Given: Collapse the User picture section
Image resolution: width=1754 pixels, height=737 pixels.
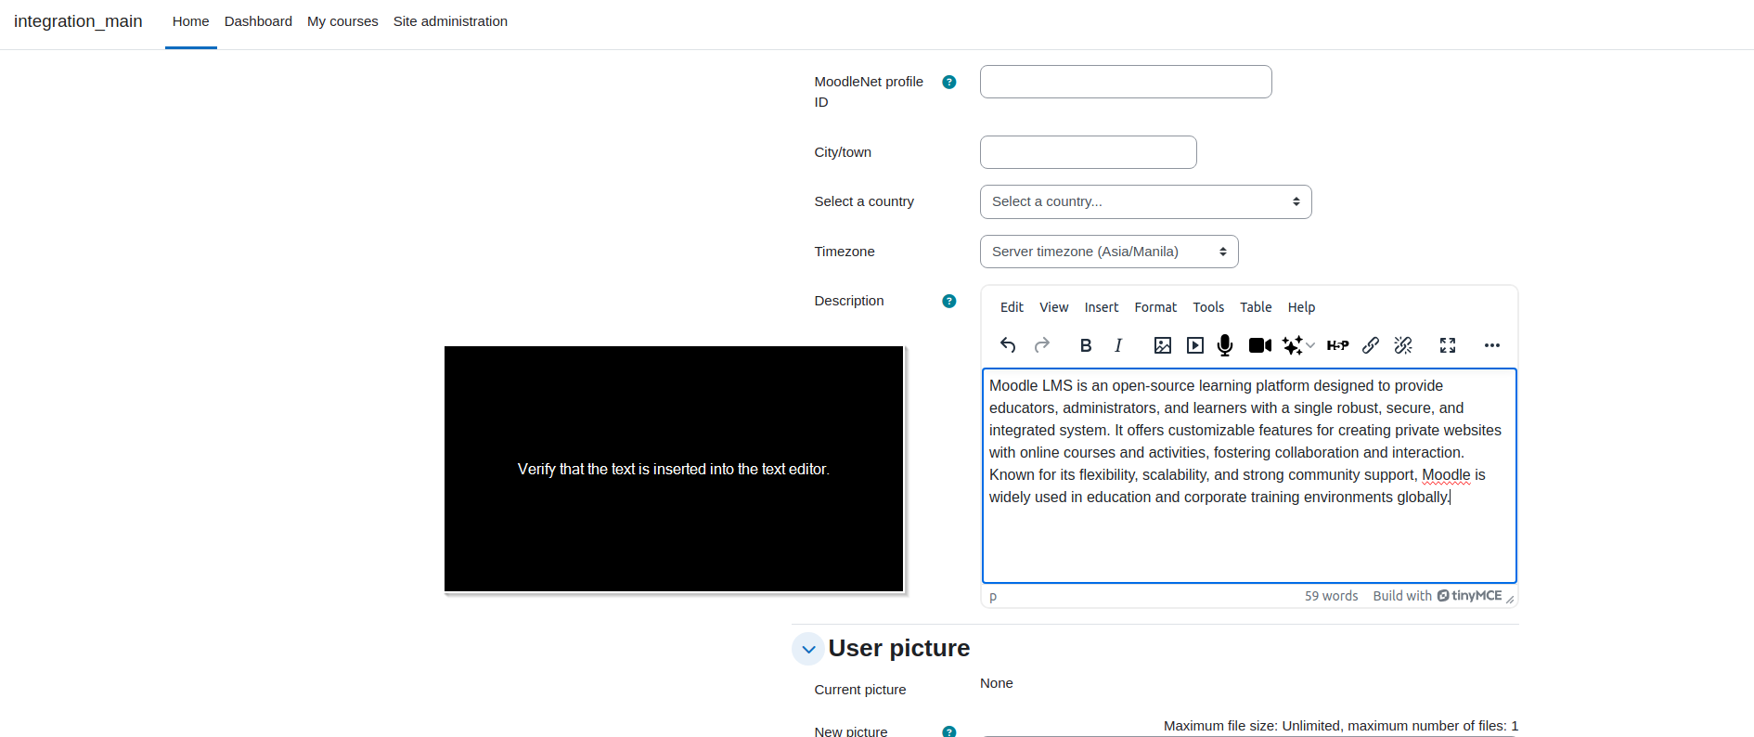Looking at the screenshot, I should [808, 649].
